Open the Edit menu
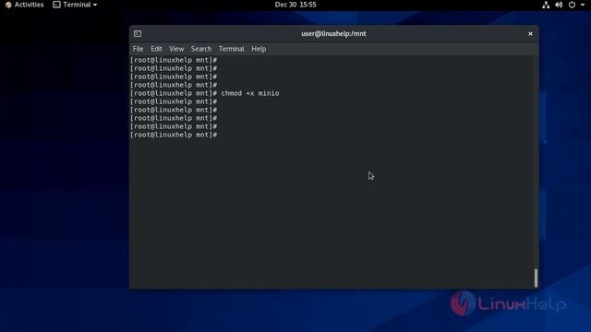 [156, 49]
